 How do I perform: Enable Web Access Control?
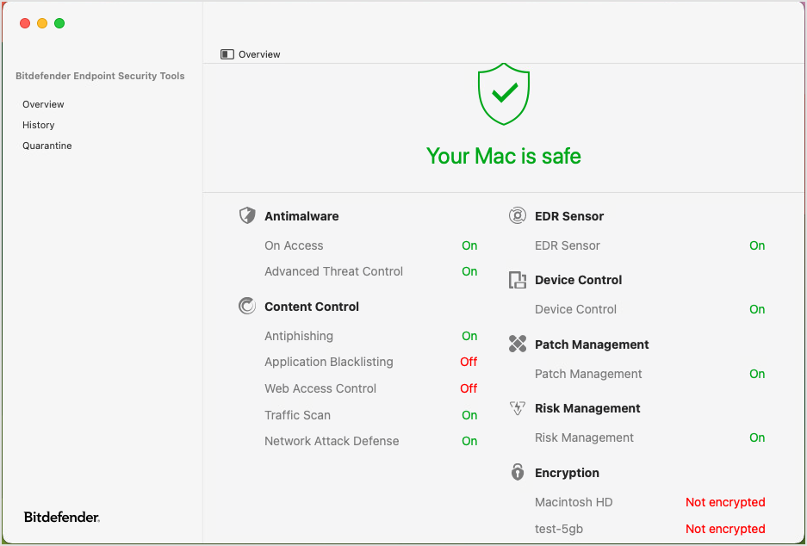469,388
